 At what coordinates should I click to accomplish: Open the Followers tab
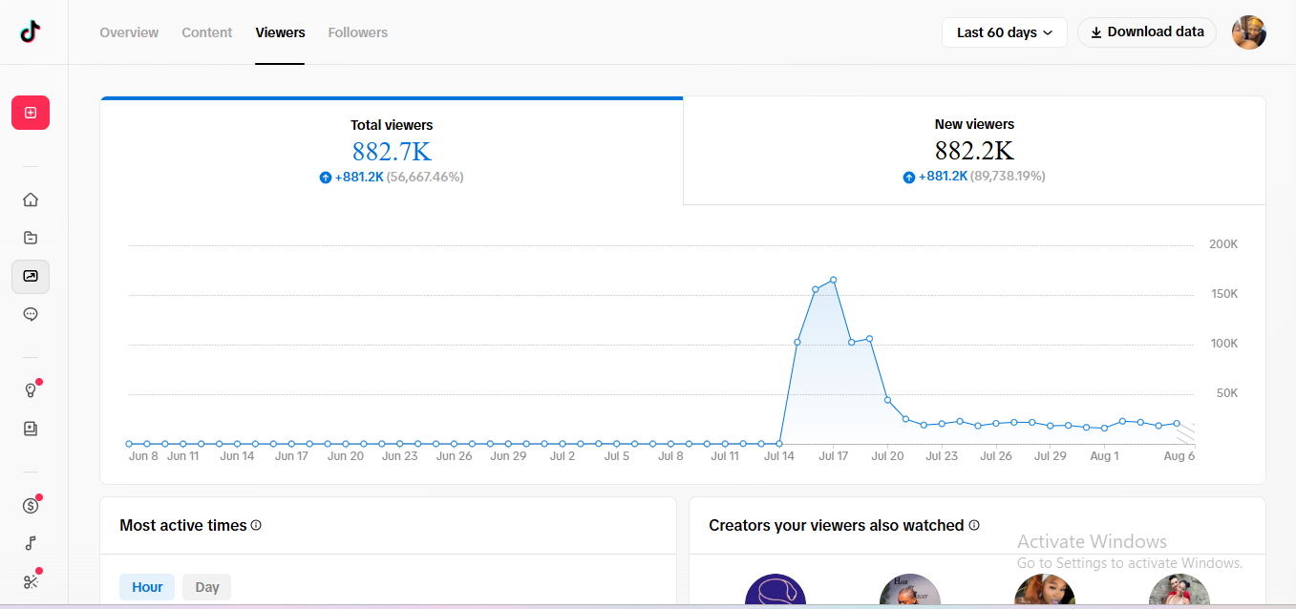coord(358,32)
